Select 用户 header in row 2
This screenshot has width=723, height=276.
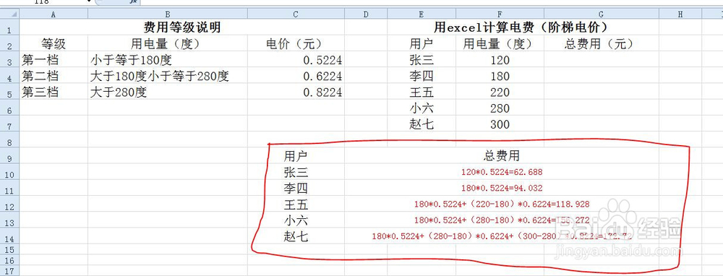pyautogui.click(x=422, y=44)
